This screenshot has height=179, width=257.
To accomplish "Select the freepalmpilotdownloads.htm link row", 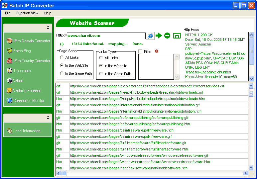I will click(x=152, y=99).
